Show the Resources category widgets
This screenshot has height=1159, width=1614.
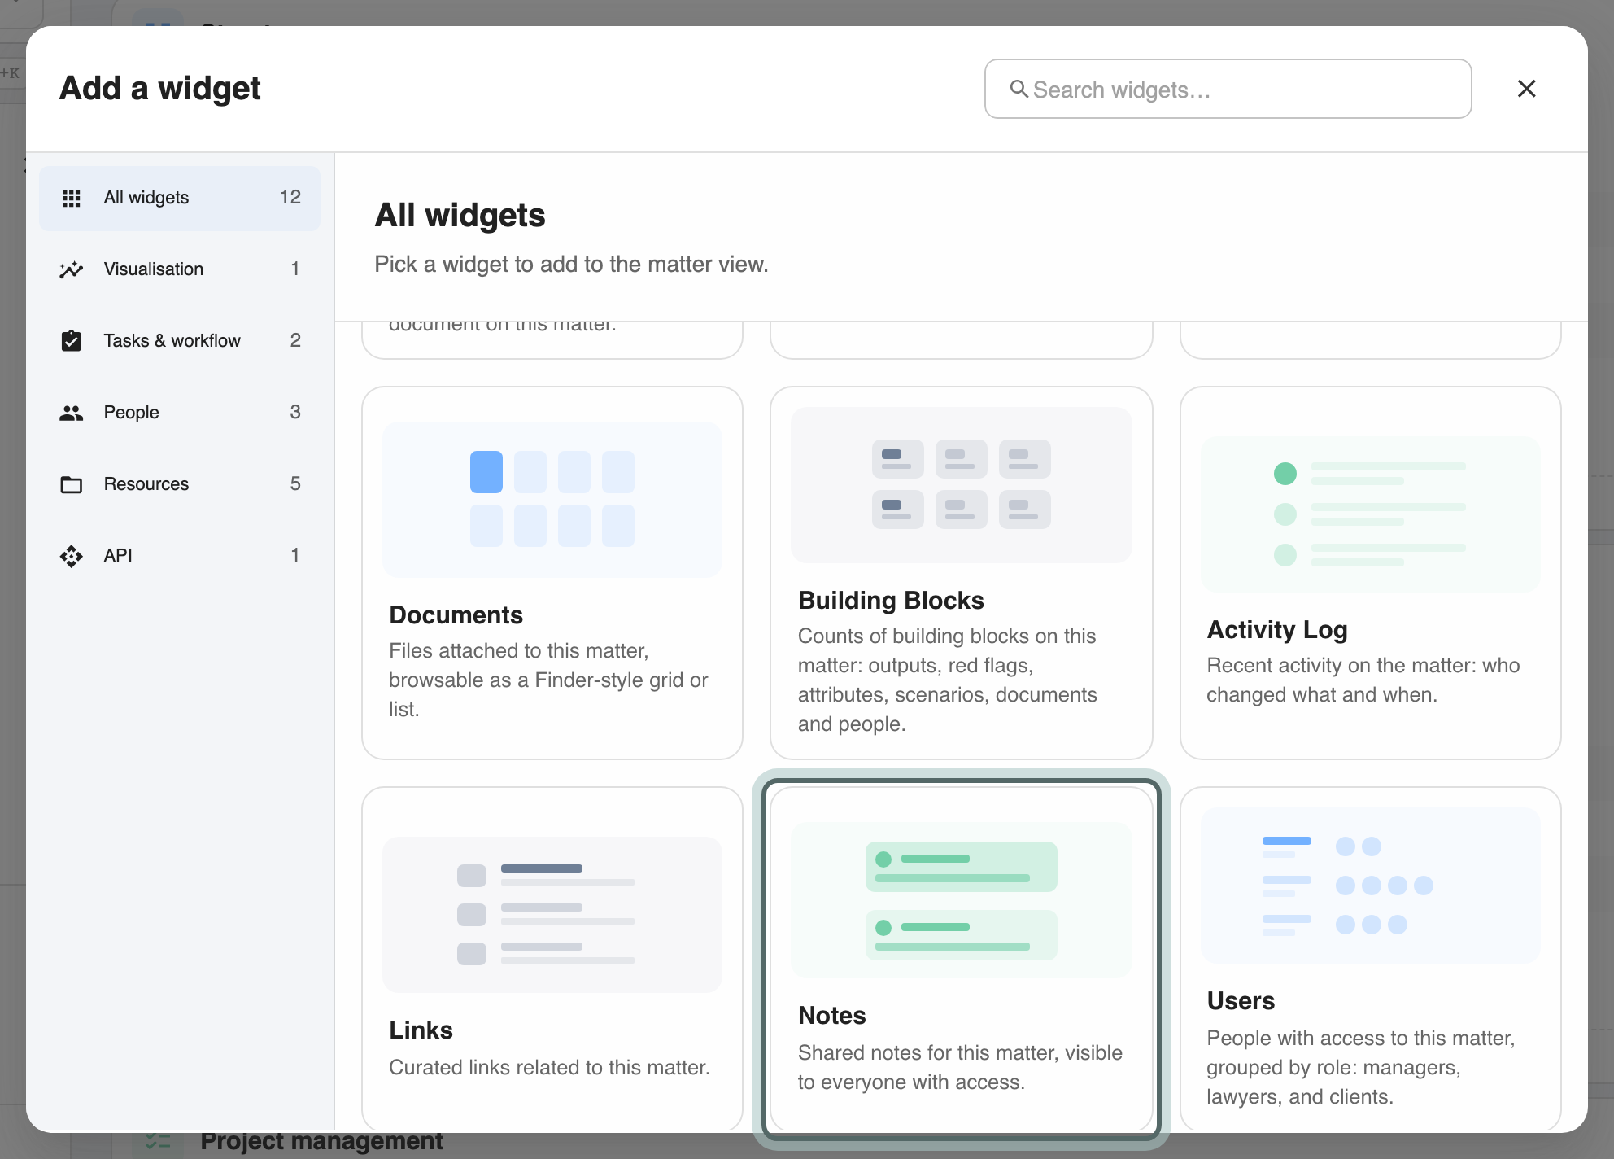180,484
